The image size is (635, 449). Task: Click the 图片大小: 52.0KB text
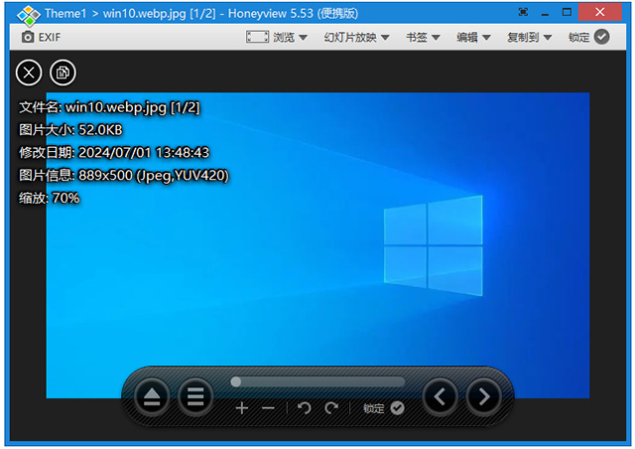[x=70, y=130]
